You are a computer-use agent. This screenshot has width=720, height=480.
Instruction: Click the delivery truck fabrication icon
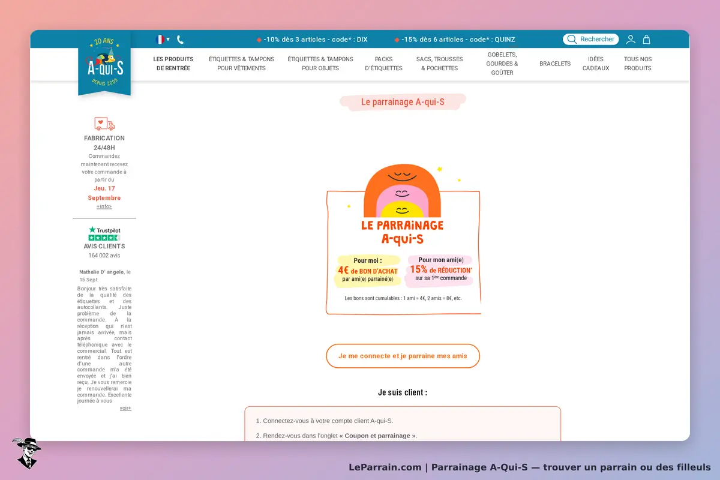104,124
